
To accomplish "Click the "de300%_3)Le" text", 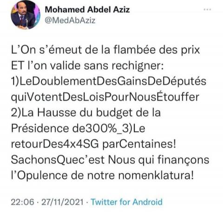I will [109, 128].
